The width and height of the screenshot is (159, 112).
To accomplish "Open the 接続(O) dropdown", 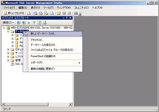I will click(x=8, y=22).
